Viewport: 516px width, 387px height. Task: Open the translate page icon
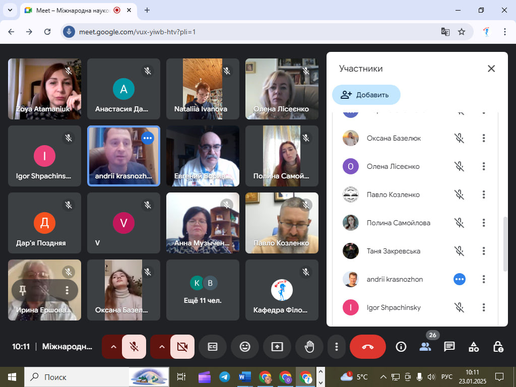(x=445, y=32)
